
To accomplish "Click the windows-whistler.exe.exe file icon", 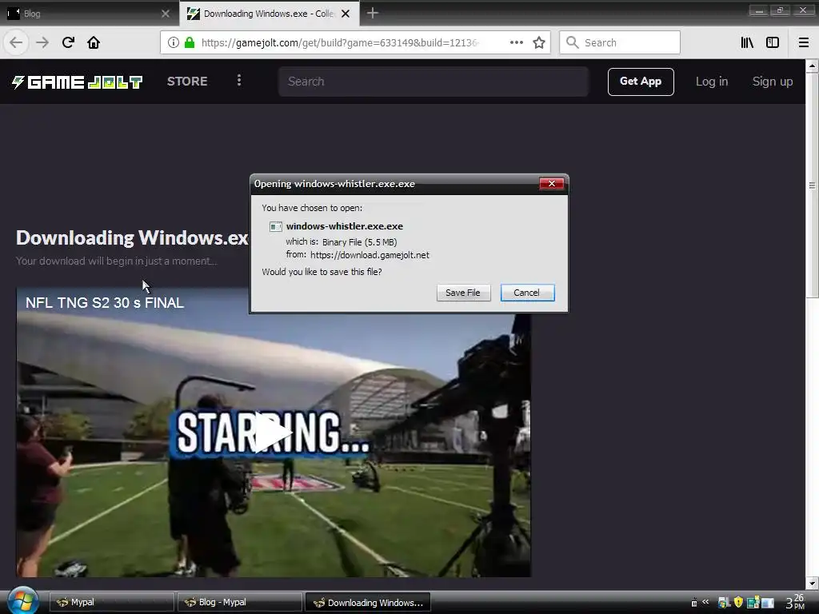I will (275, 226).
